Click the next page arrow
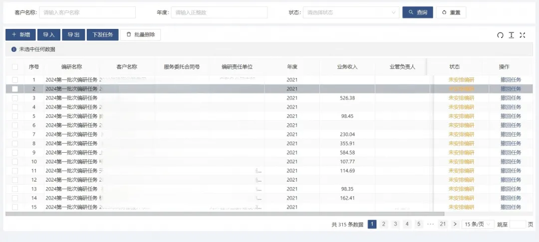Image resolution: width=539 pixels, height=242 pixels. (x=455, y=224)
